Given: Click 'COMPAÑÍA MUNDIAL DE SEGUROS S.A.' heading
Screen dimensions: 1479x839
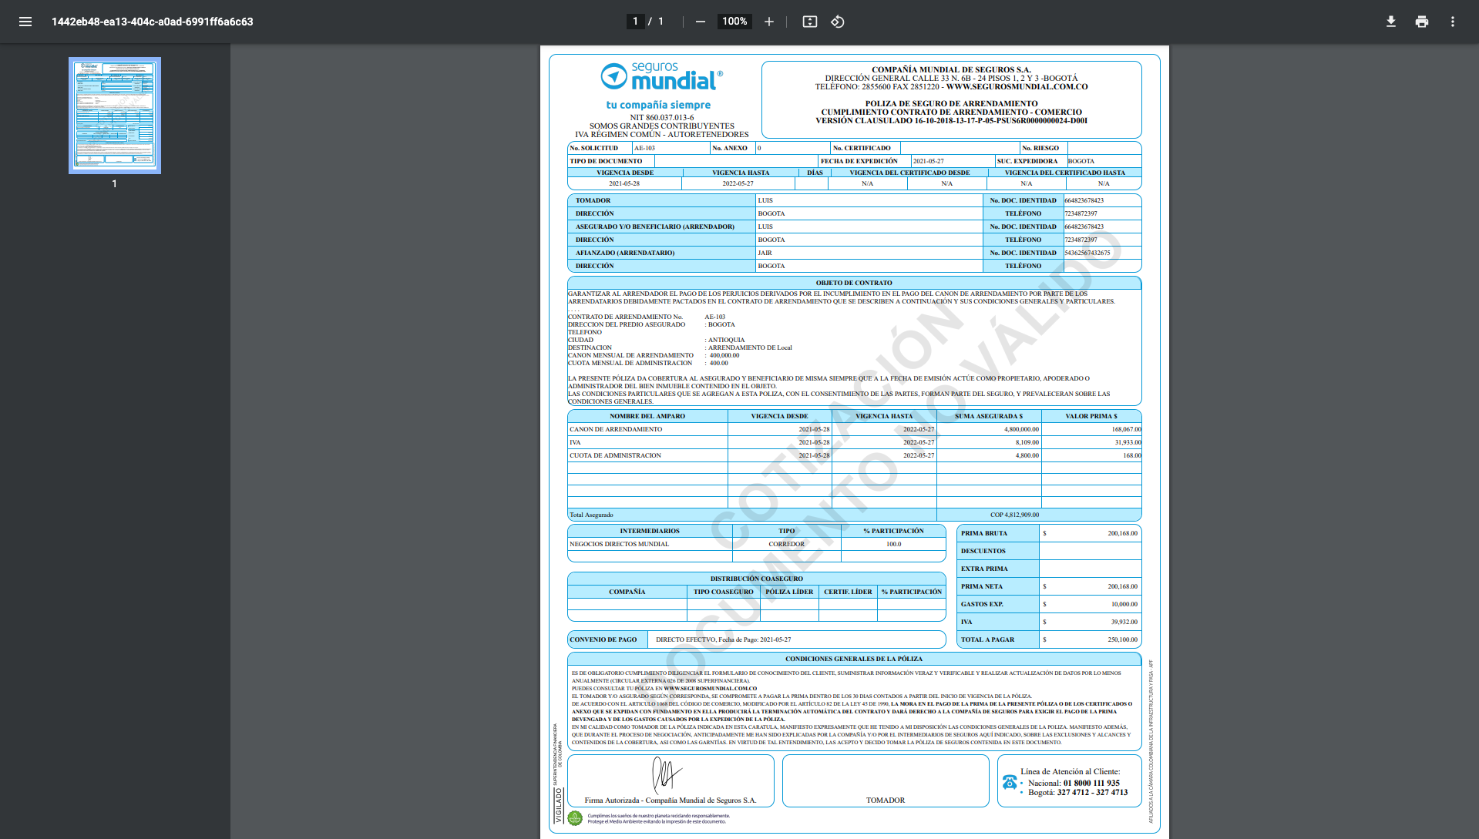Looking at the screenshot, I should pyautogui.click(x=951, y=69).
